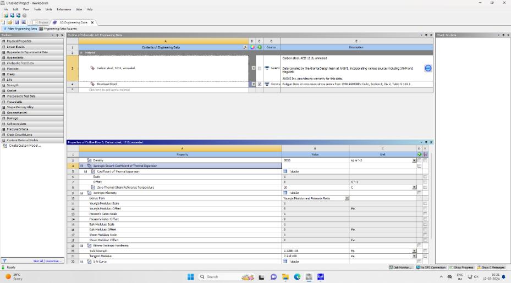Collapse the Isotropic Elasticity property group

tap(82, 193)
